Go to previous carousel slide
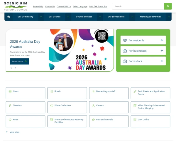 tap(11, 68)
